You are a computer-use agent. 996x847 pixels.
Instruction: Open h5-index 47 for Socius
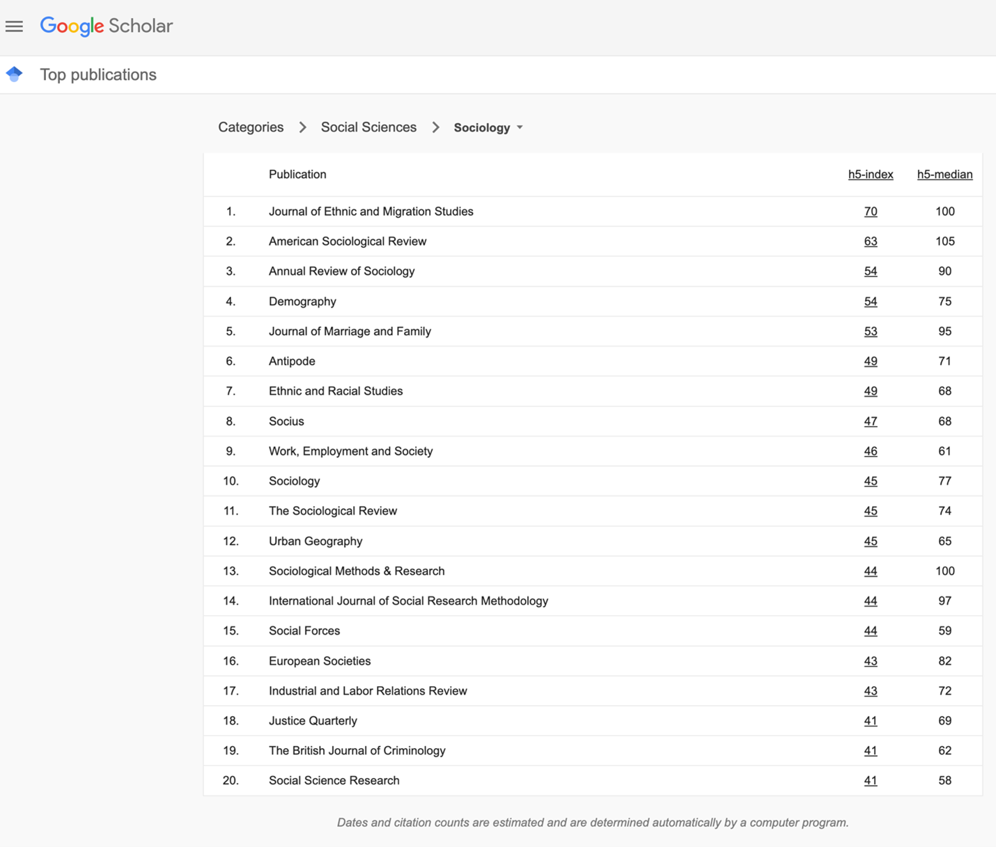[x=870, y=422]
